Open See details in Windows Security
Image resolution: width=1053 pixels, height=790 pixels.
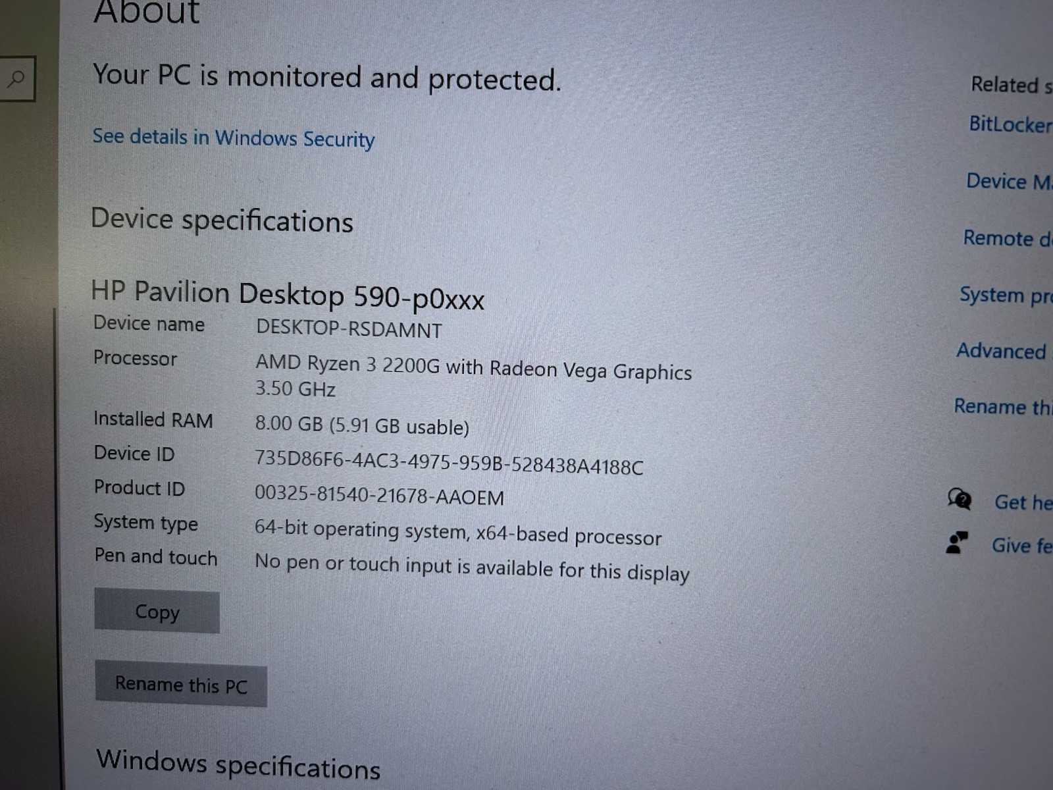coord(234,138)
